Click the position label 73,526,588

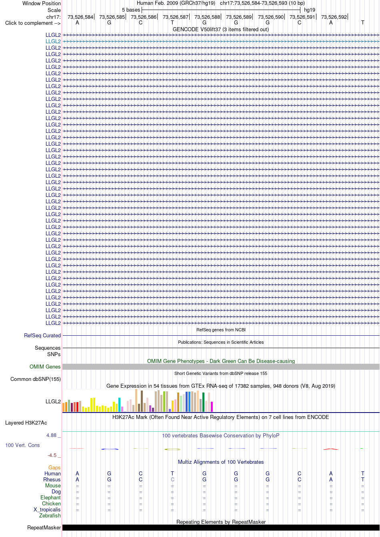(x=207, y=17)
